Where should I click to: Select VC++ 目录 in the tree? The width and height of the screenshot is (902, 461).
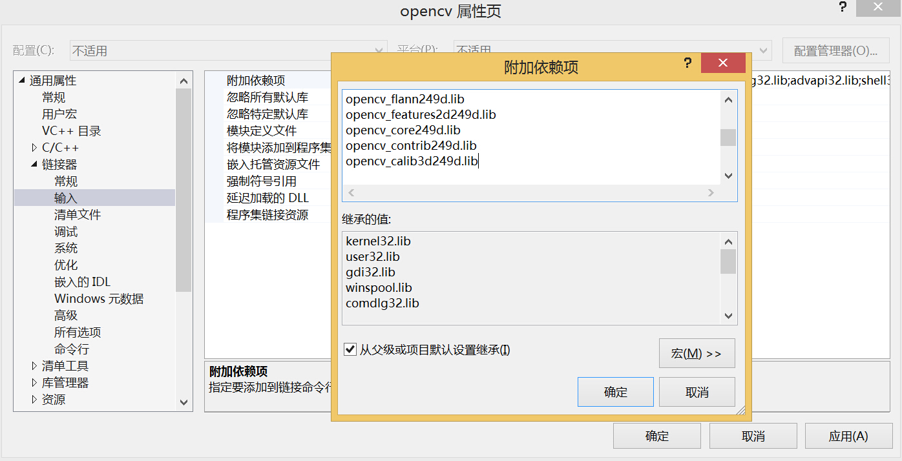[72, 131]
